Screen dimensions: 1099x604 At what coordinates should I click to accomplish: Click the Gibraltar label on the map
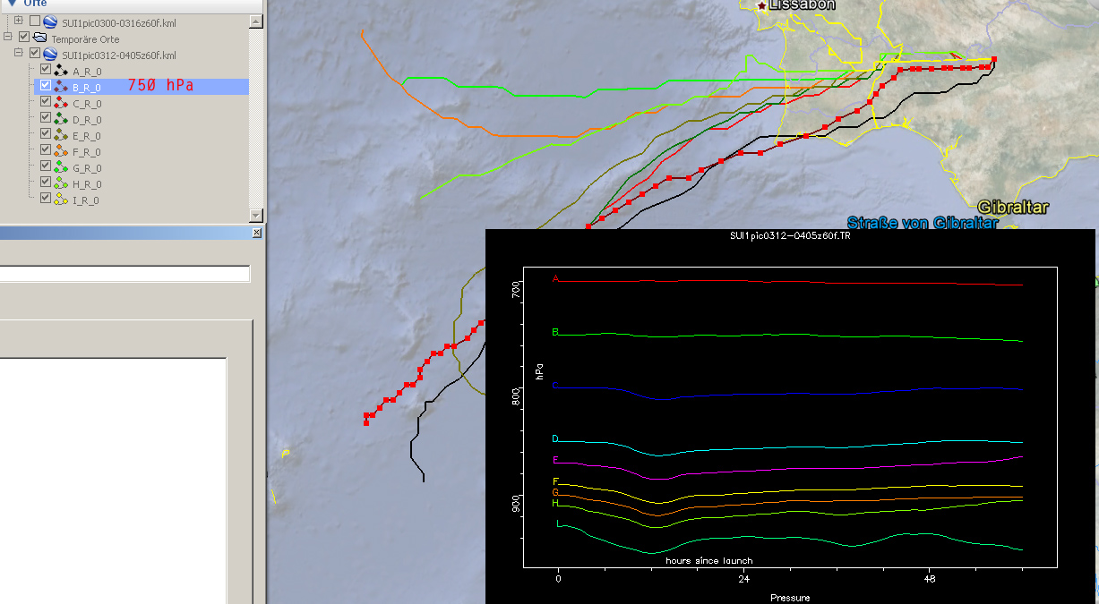tap(1012, 207)
